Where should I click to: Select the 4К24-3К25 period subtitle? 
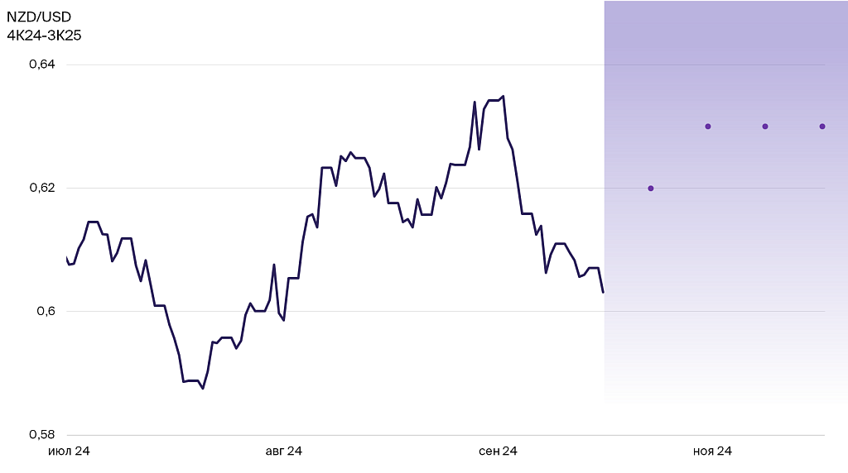point(44,36)
